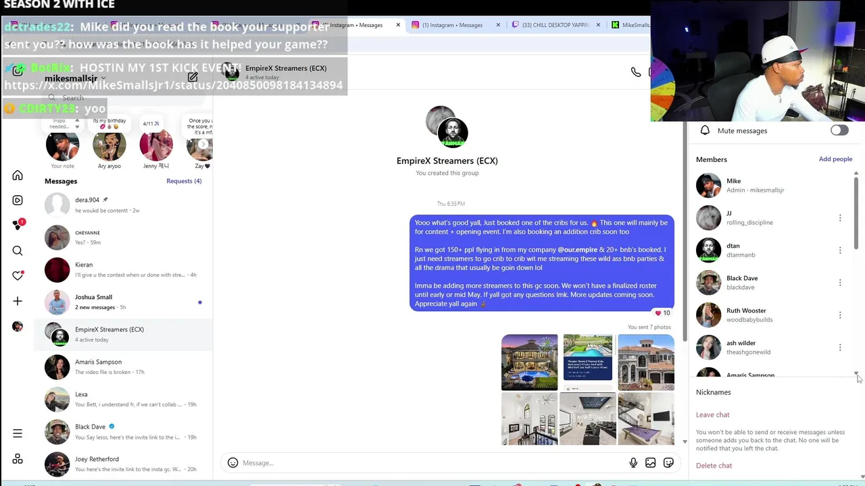Click Leave chat
Screen dimensions: 865x486
712,415
